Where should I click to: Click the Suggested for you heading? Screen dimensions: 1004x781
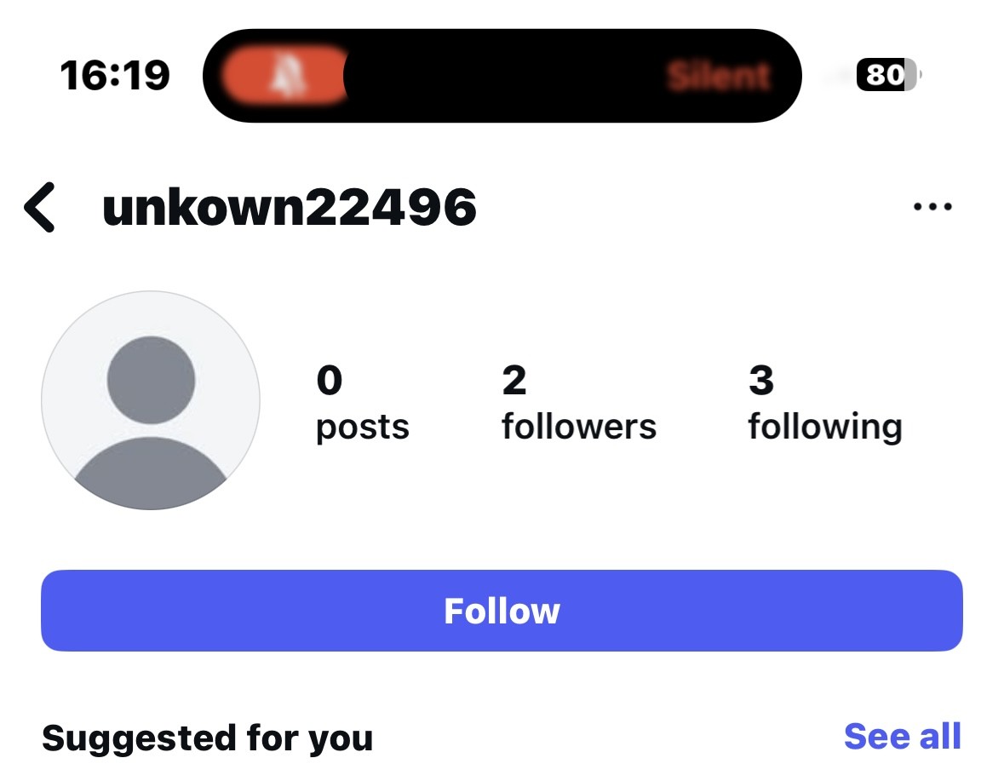(x=207, y=738)
